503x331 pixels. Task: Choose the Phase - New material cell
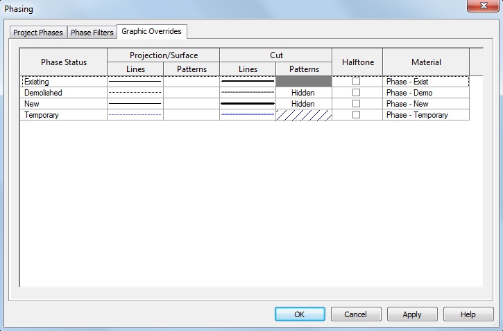(426, 104)
